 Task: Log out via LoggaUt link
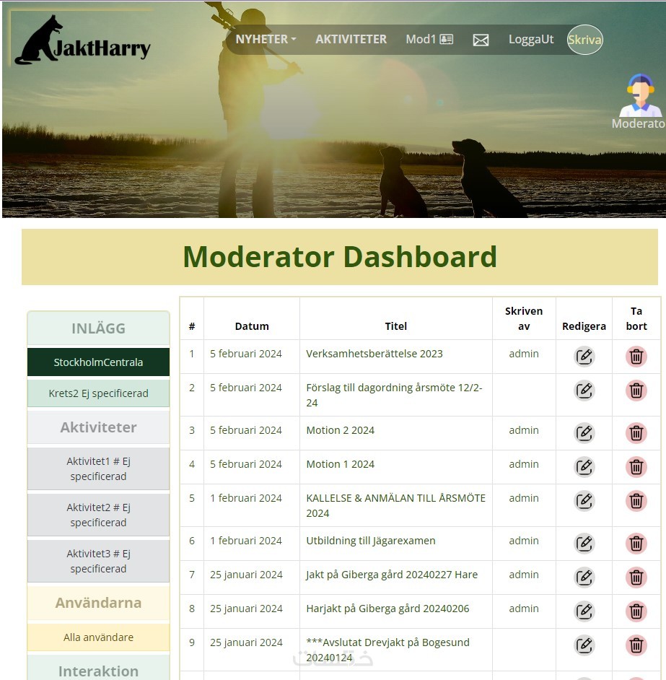(531, 40)
